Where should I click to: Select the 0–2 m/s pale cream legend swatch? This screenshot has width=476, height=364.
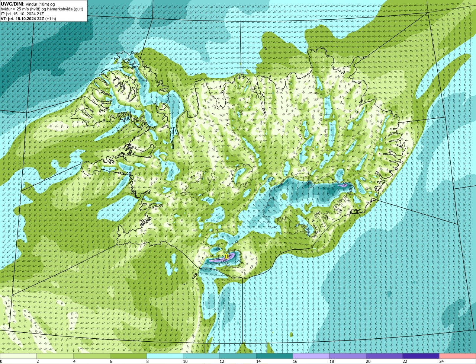coord(19,356)
